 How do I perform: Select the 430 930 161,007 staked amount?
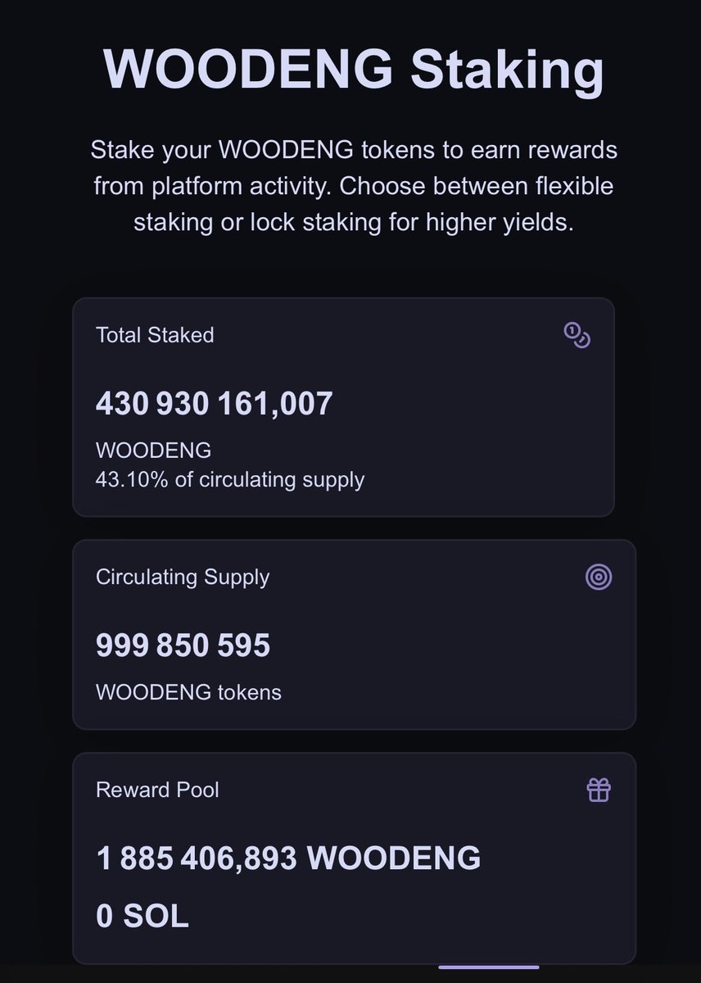pos(215,404)
